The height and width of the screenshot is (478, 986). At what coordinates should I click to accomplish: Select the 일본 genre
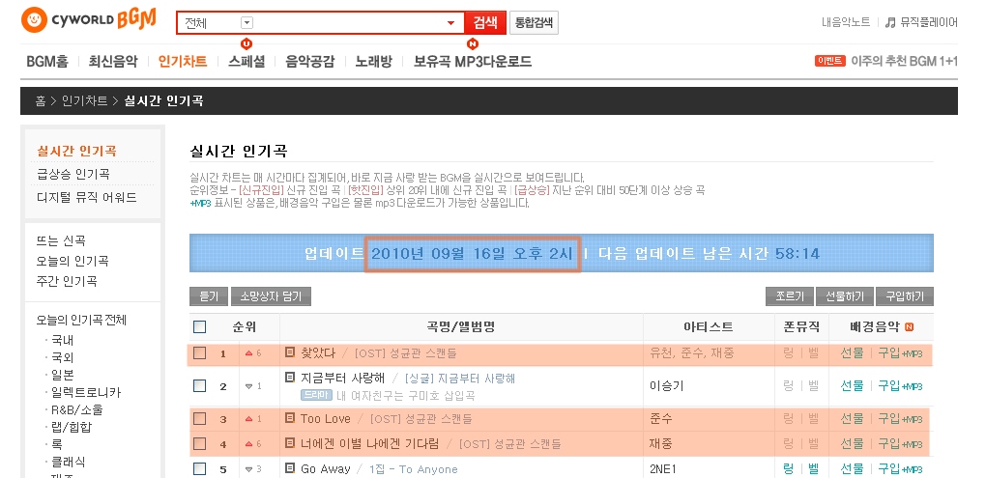point(62,375)
